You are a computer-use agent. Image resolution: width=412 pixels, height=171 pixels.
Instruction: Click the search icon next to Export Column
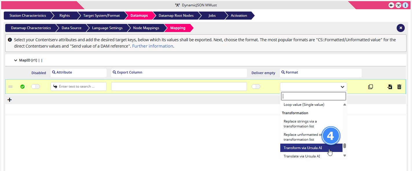tap(114, 72)
